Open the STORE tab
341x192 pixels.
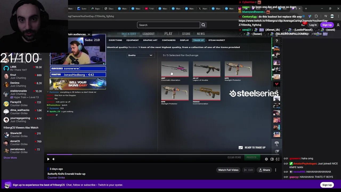[x=186, y=34]
